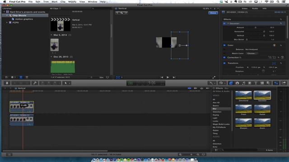
Task: Enter viewer fullscreen playback mode
Action: pos(214,77)
